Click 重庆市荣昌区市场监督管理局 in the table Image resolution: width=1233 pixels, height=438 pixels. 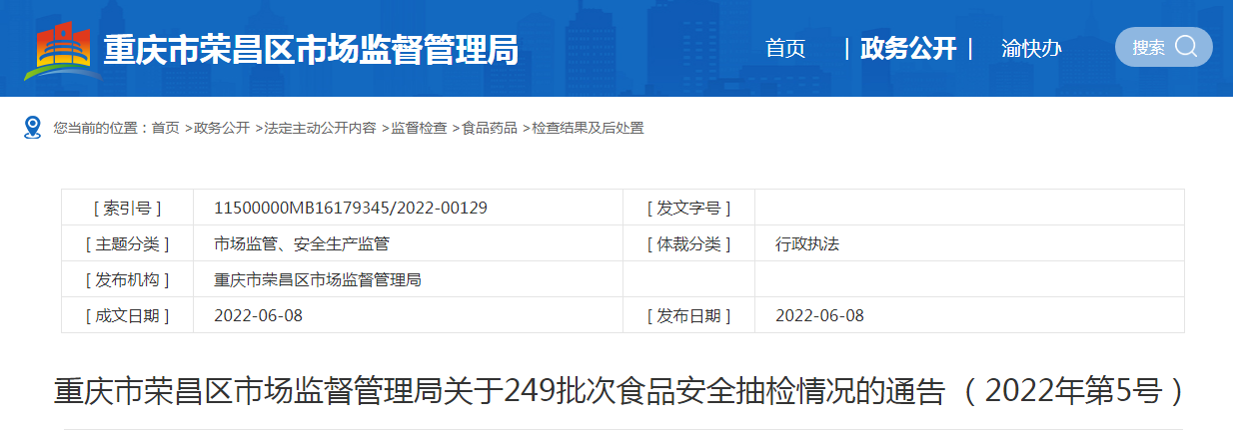[318, 279]
